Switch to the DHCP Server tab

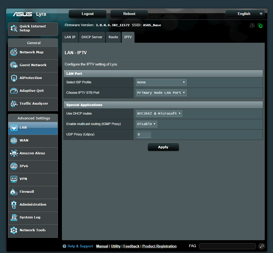coord(92,37)
